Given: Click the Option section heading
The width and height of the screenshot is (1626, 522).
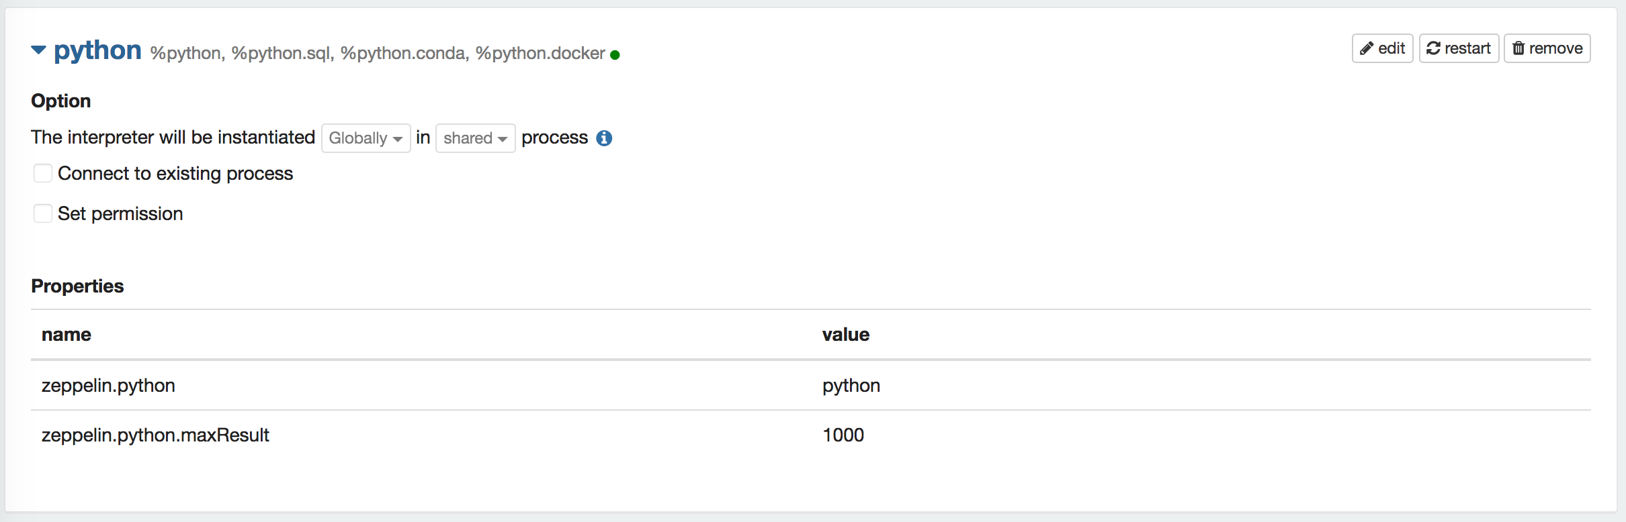Looking at the screenshot, I should coord(61,101).
